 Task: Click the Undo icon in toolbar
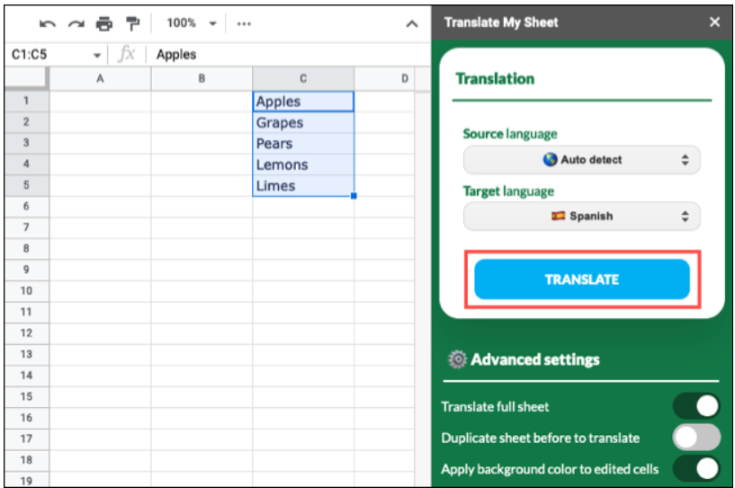pyautogui.click(x=47, y=23)
